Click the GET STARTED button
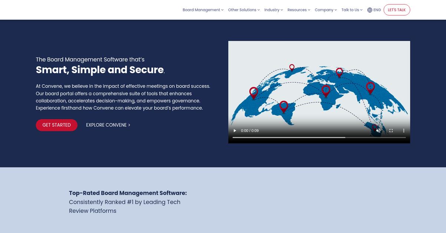 tap(56, 125)
